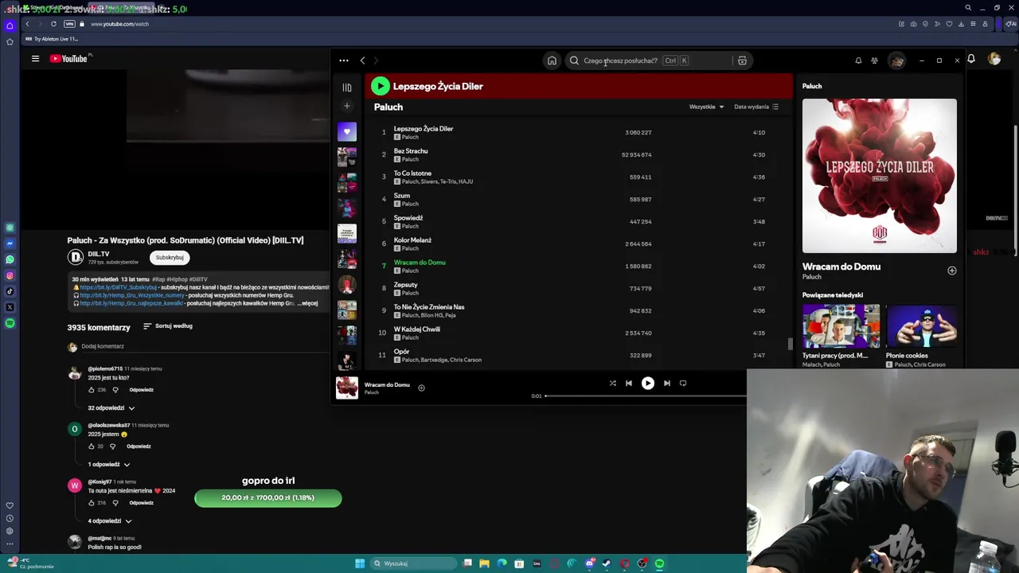
Task: Like the comment by @Kosig97
Action: (92, 503)
